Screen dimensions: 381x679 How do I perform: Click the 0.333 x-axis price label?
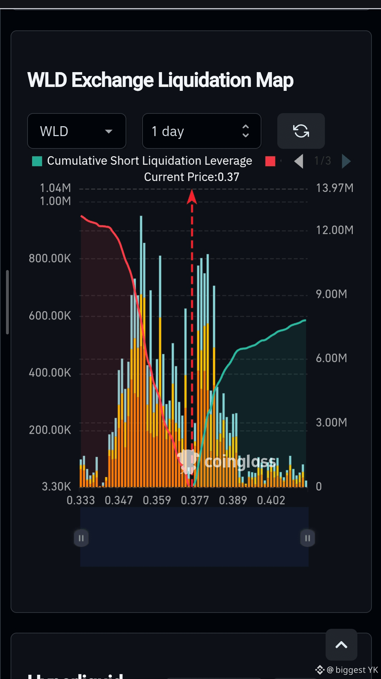pyautogui.click(x=81, y=500)
